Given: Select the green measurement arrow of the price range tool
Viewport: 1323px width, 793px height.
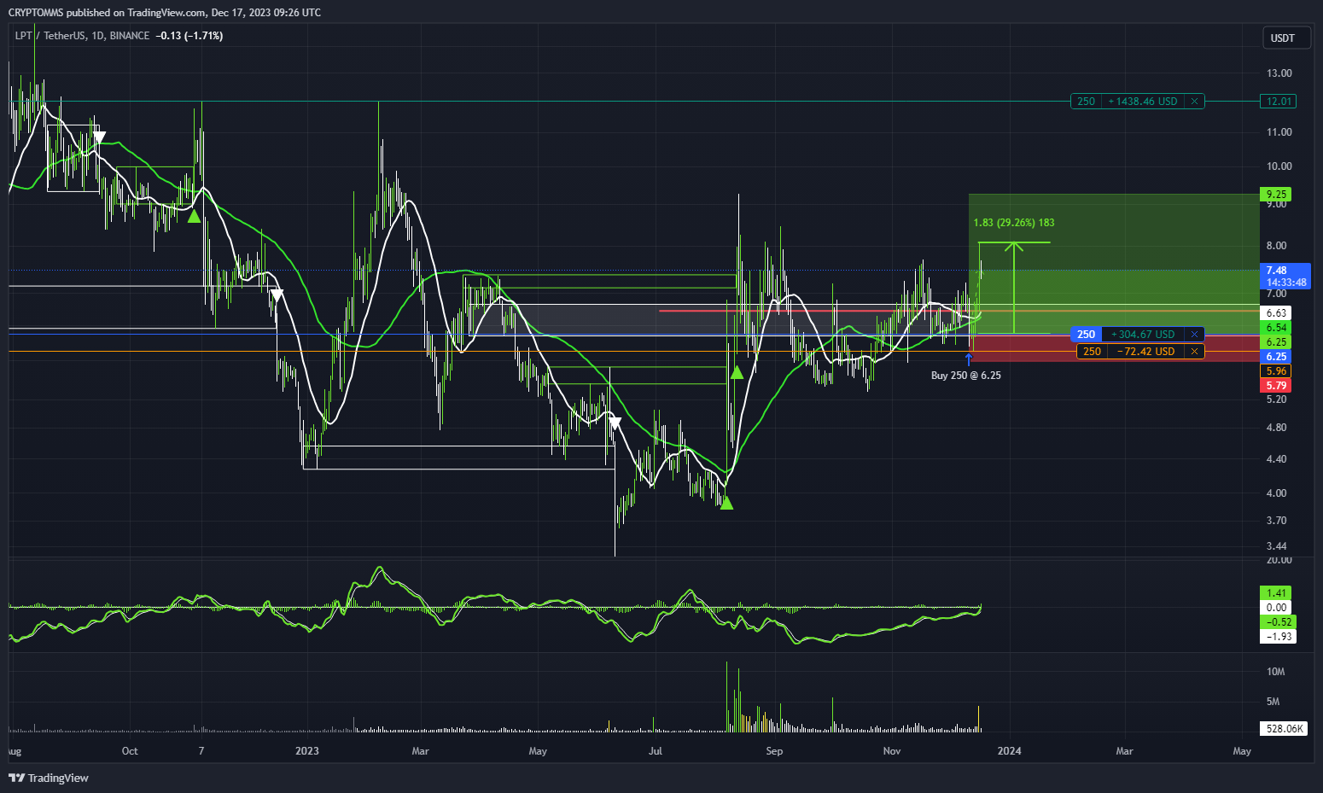Looking at the screenshot, I should [x=1014, y=288].
